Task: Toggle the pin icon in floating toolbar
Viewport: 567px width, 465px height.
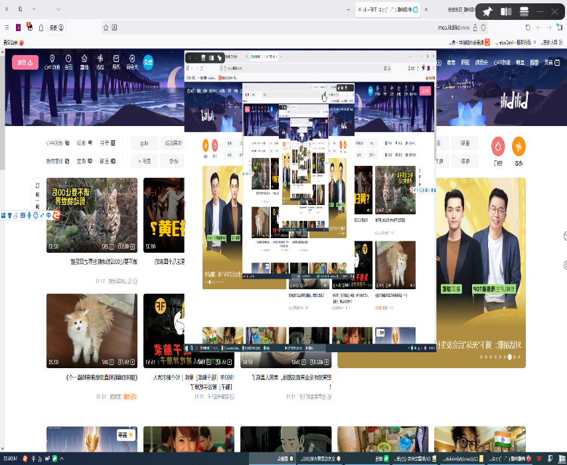Action: [487, 11]
